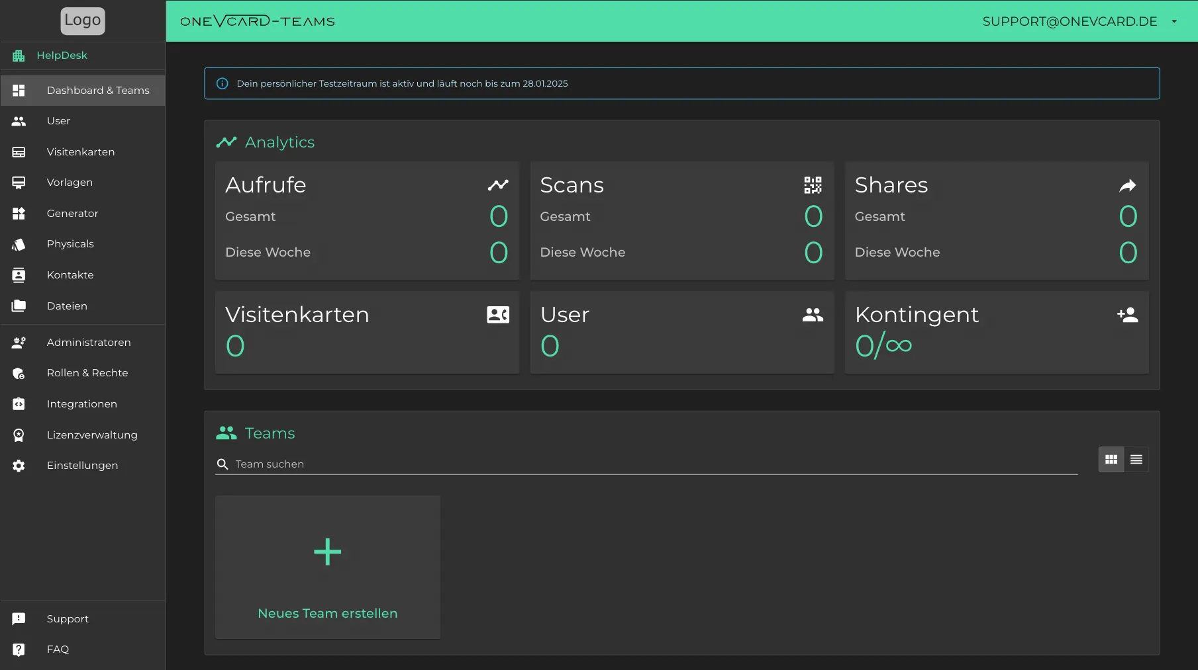Click the search magnifier icon
This screenshot has width=1198, height=670.
click(x=223, y=464)
